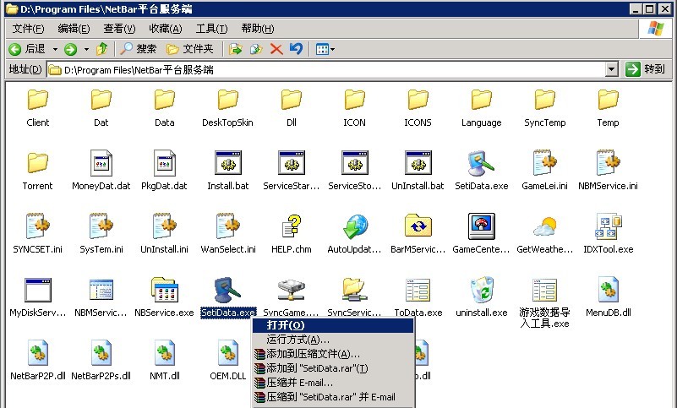
Task: Click the green Forward arrow icon
Action: click(x=70, y=49)
